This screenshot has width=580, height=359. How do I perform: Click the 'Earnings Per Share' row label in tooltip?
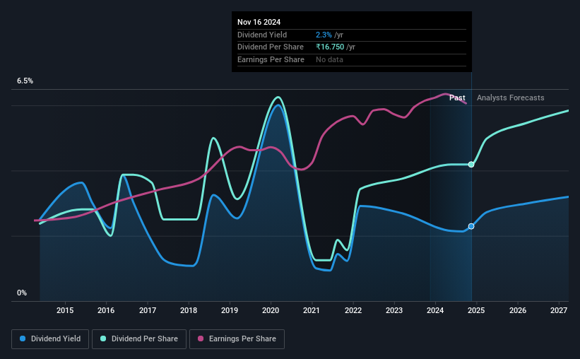[x=271, y=59]
